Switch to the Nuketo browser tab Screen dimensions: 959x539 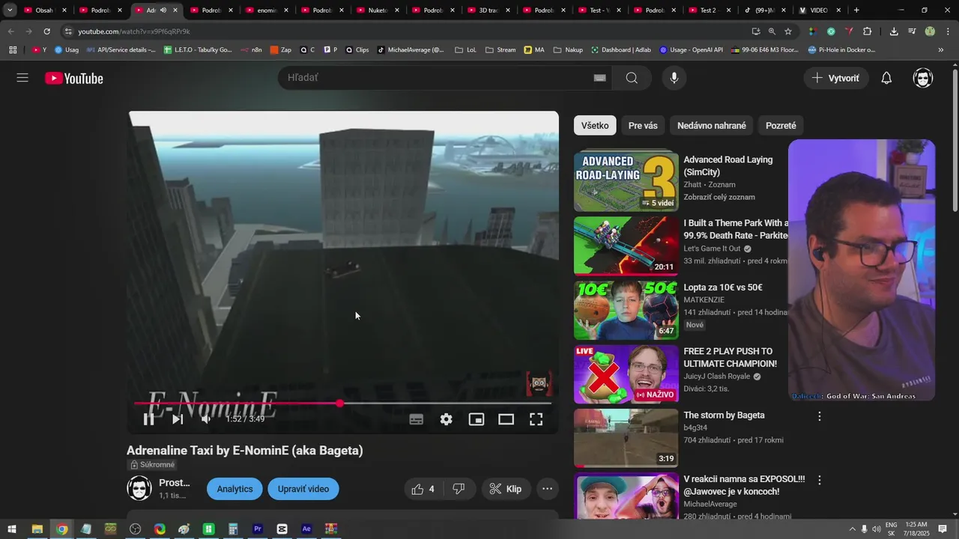tap(377, 10)
